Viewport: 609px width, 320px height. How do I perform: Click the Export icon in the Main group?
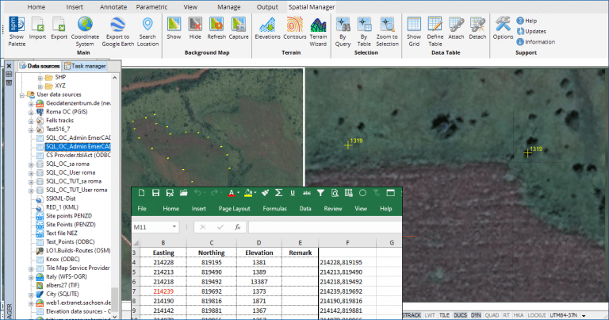point(59,24)
